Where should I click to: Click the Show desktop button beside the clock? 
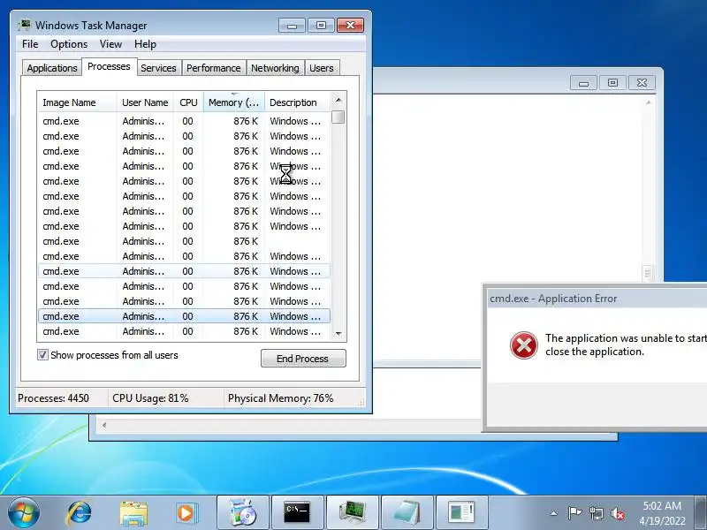tap(700, 513)
